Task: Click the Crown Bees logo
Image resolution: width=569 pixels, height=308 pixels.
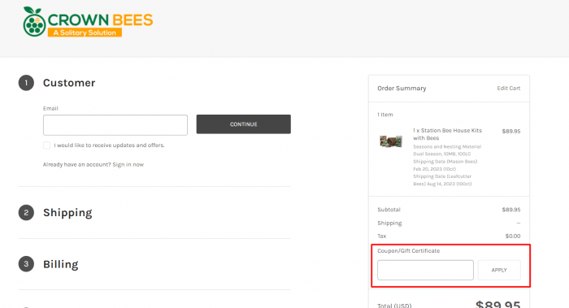Action: [88, 21]
